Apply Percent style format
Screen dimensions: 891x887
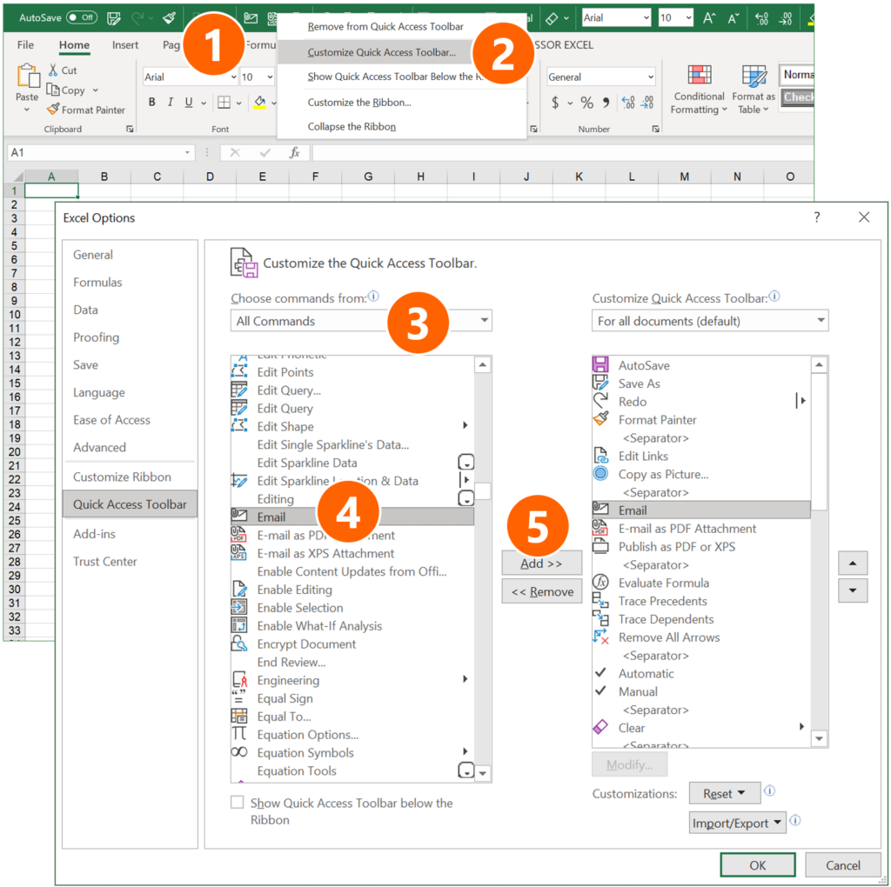tap(587, 103)
